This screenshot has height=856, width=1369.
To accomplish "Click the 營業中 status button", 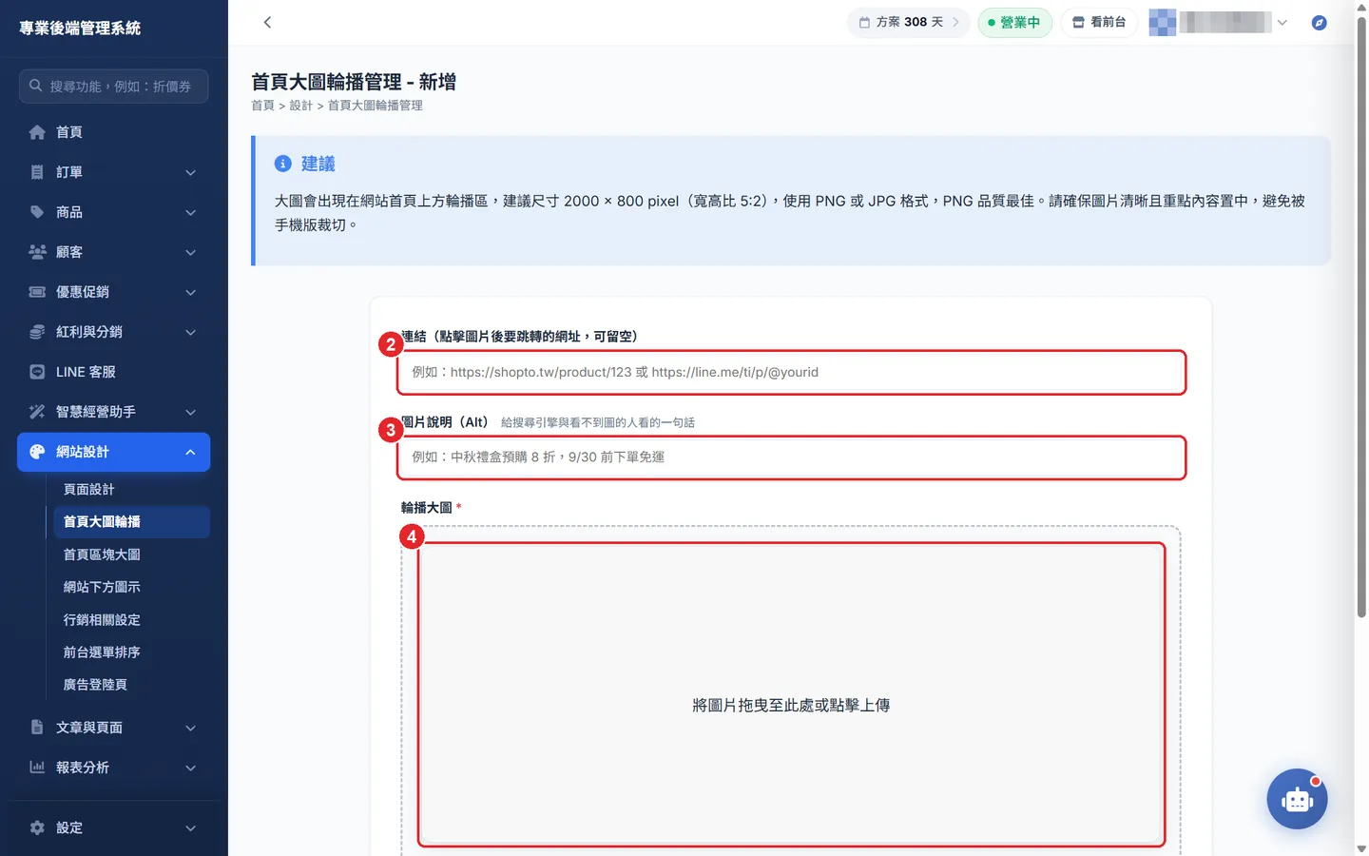I will point(1014,22).
